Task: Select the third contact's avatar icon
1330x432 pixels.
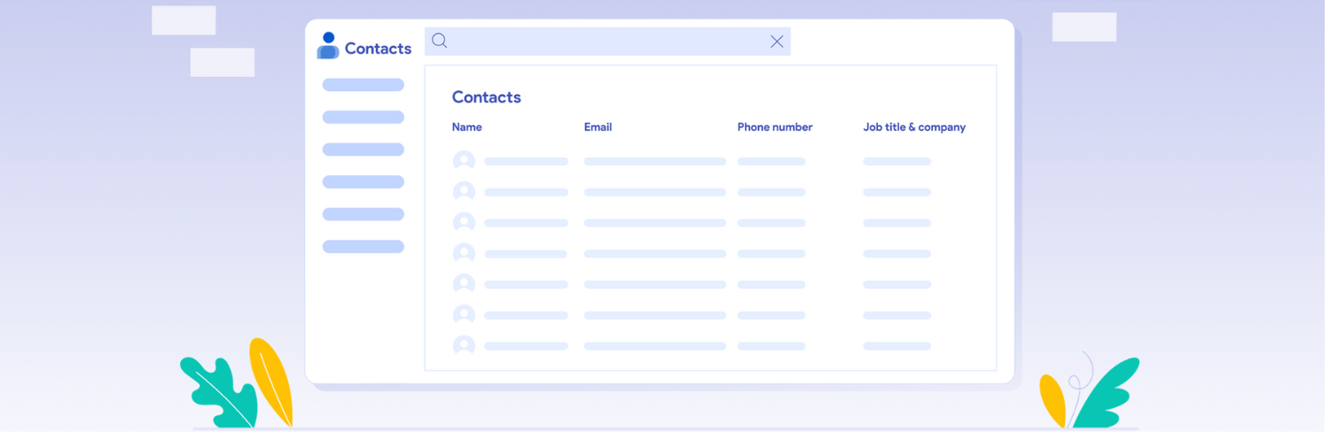Action: (x=464, y=223)
